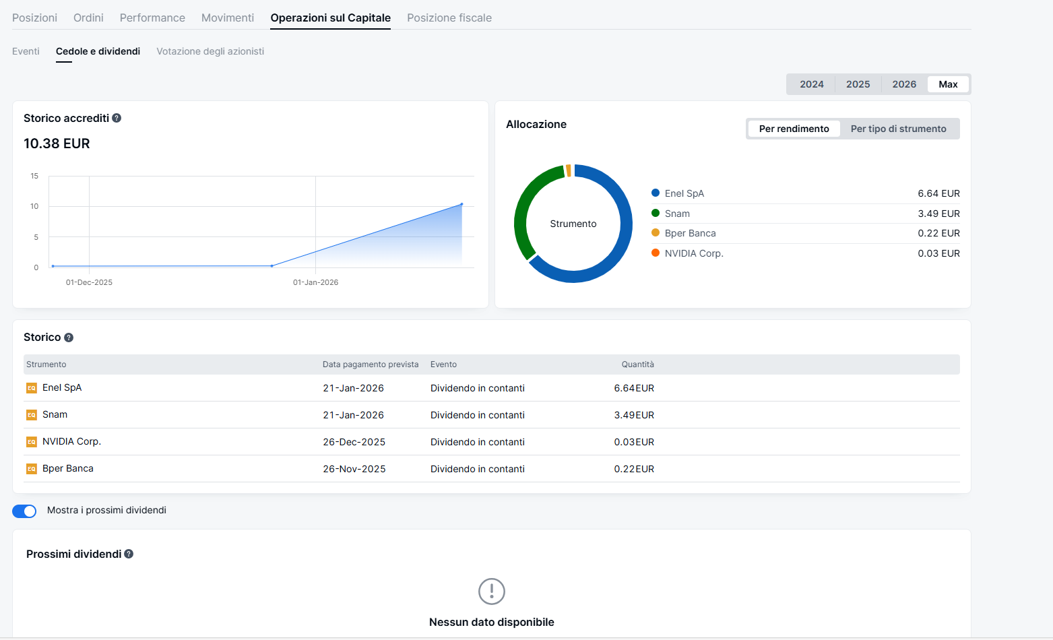Image resolution: width=1053 pixels, height=640 pixels.
Task: Disable Mostra i prossimi dividendi toggle
Action: click(x=24, y=511)
